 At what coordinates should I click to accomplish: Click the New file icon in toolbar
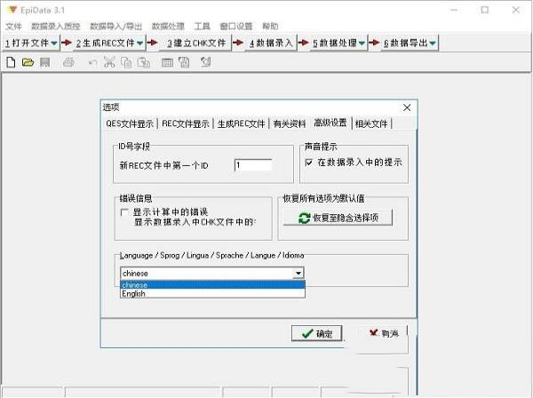11,62
